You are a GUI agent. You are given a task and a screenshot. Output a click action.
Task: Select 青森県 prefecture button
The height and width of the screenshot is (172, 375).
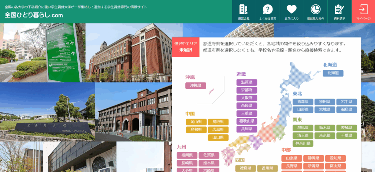[303, 102]
